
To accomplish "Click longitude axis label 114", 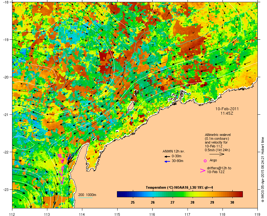I will (x=82, y=214).
